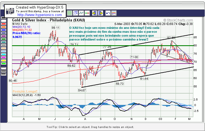Open the hyperionics.com link
205x131 pixels.
coord(40,15)
